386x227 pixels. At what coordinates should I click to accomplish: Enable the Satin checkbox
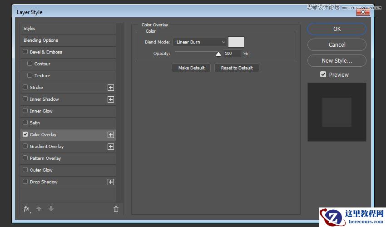click(25, 123)
